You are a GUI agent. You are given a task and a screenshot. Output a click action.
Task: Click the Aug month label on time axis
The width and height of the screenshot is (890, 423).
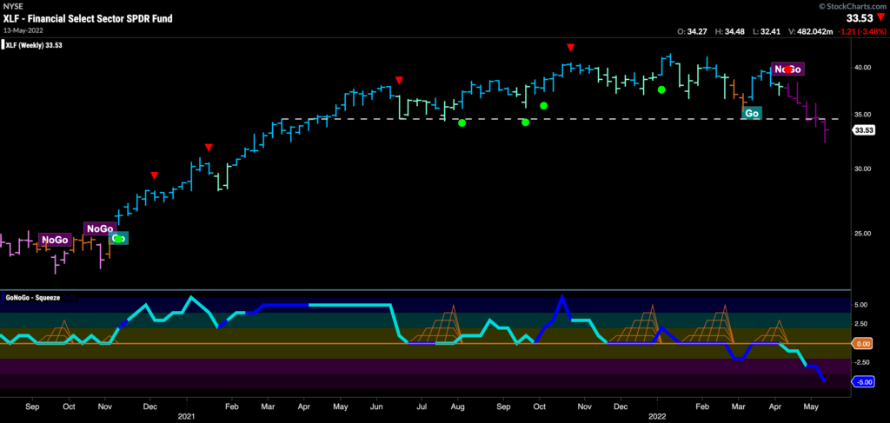(457, 406)
